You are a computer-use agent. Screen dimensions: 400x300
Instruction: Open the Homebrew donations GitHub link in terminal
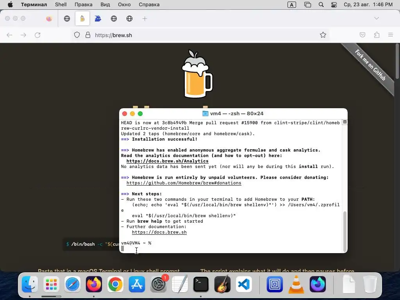coord(184,183)
